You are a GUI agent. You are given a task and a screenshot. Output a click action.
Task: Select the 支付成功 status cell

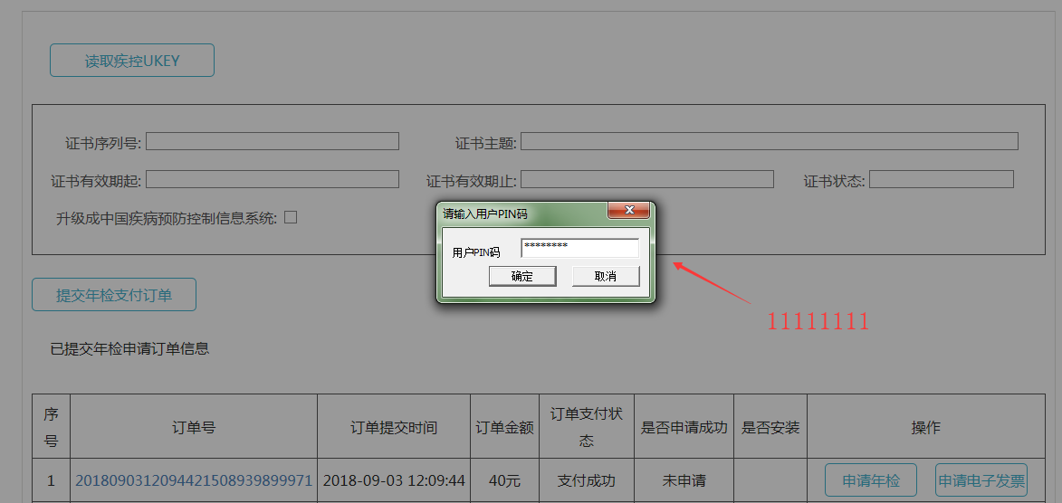(x=586, y=480)
